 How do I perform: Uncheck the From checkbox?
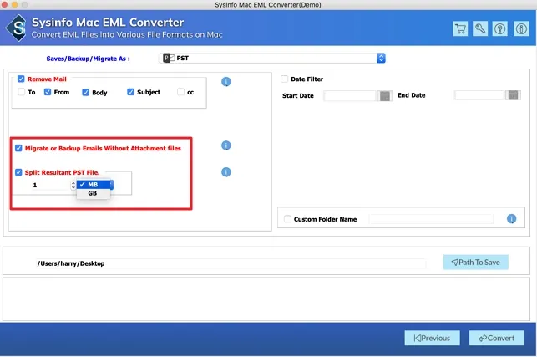point(48,92)
